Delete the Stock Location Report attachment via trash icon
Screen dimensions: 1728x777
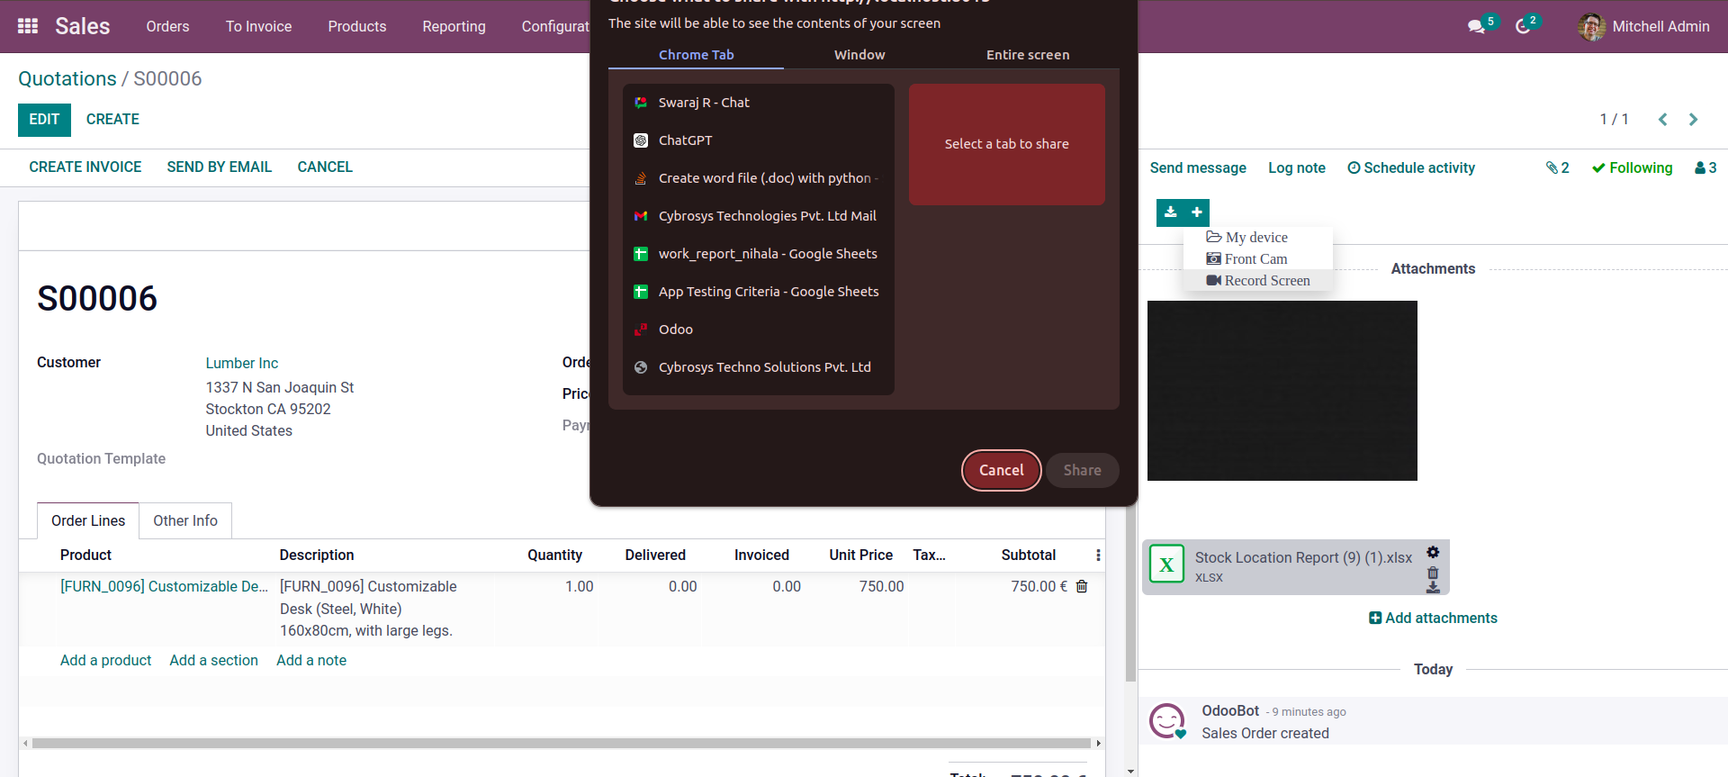1433,573
